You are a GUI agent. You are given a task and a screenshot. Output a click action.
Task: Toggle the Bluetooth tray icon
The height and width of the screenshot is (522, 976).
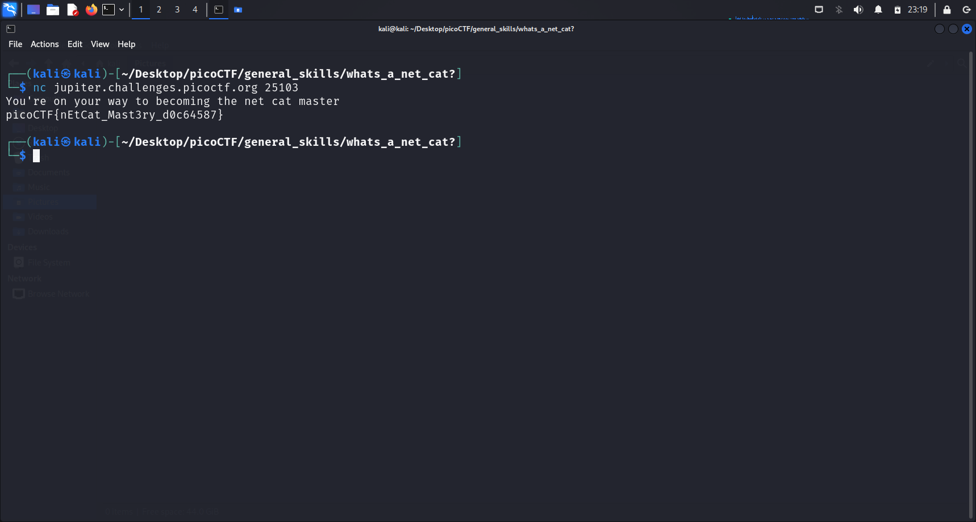[839, 10]
